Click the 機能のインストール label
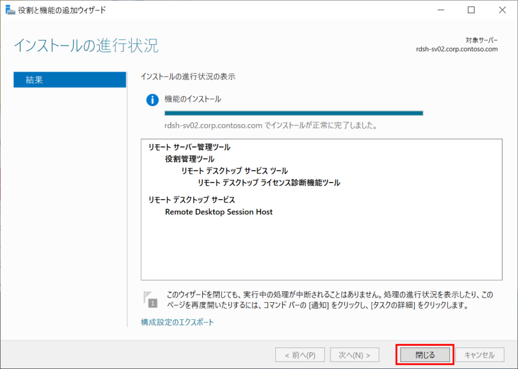Viewport: 518px width, 369px height. (193, 99)
